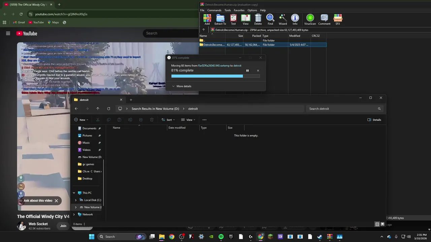Cancel the moving operation with X
431x242 pixels.
point(258,71)
